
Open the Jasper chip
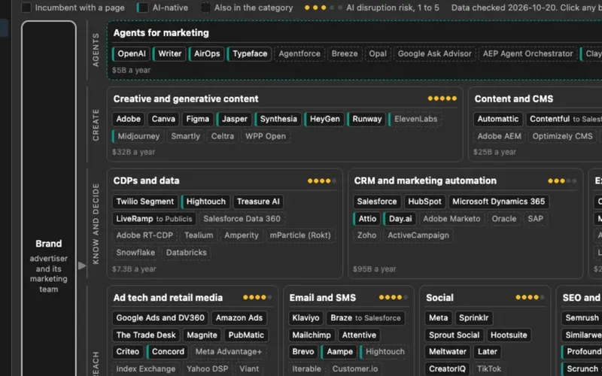pos(234,119)
